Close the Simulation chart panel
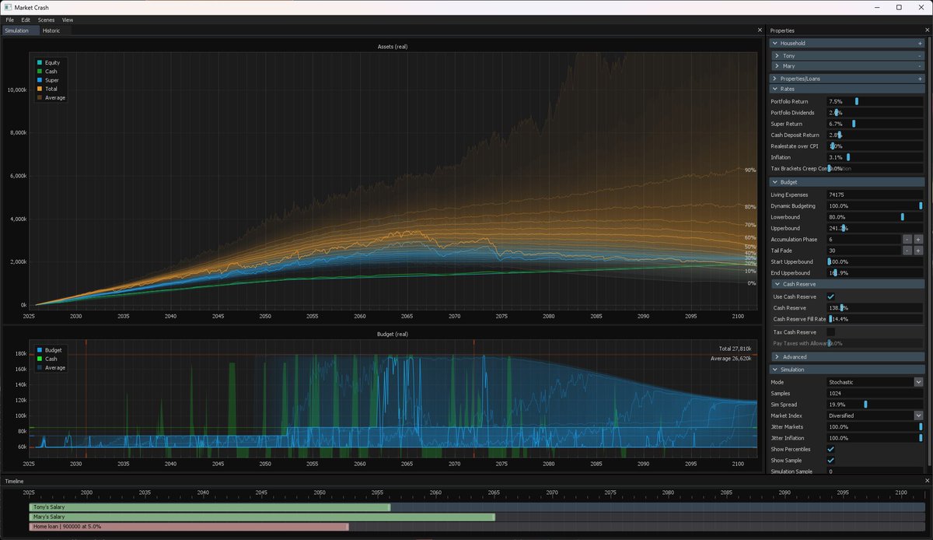The width and height of the screenshot is (933, 540). point(760,30)
